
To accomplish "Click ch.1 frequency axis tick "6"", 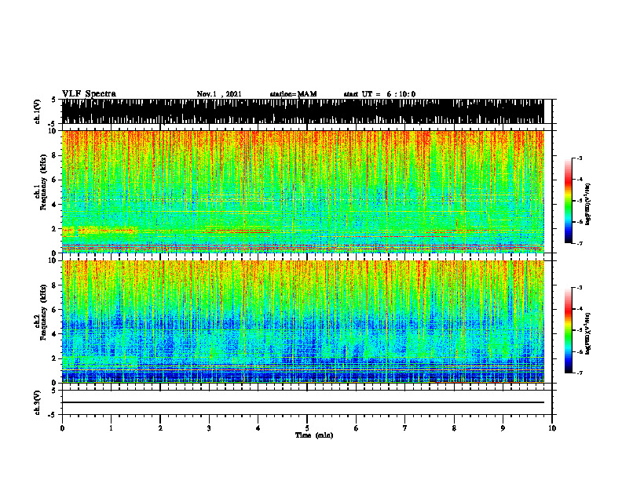I will point(55,180).
